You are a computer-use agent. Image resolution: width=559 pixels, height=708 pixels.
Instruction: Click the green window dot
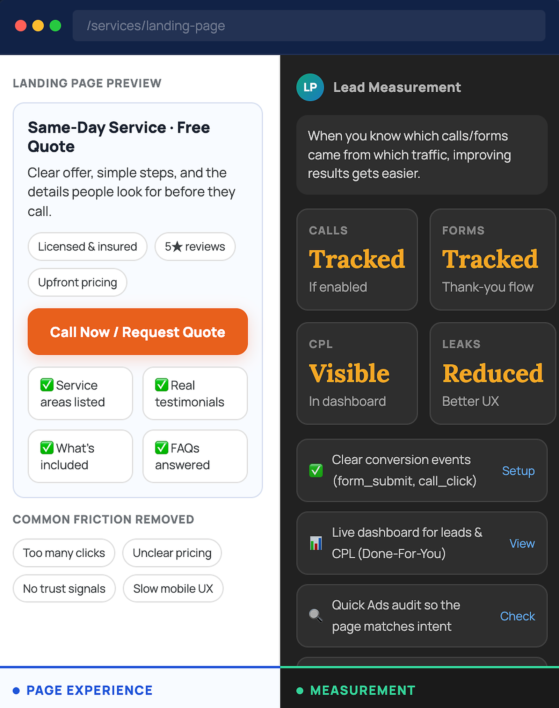click(x=56, y=26)
